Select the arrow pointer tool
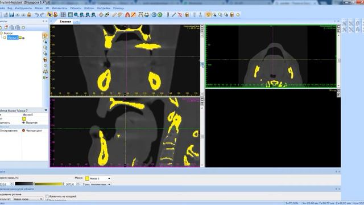 [x=49, y=15]
